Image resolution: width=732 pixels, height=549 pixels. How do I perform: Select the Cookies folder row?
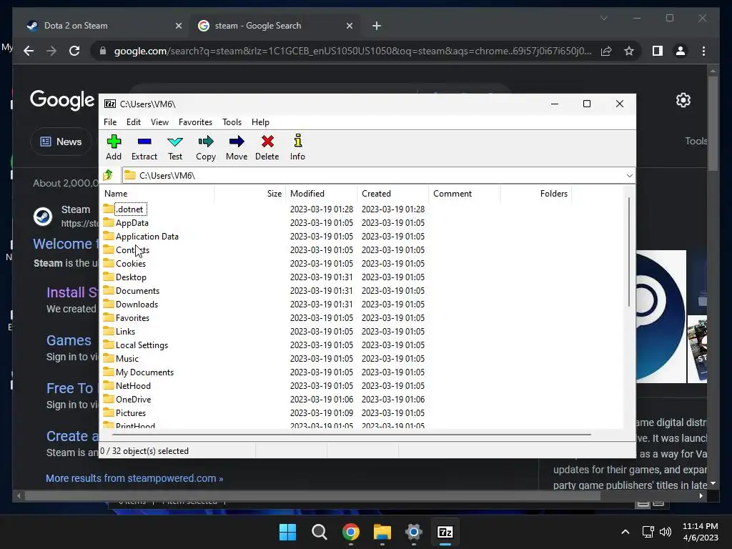(362, 263)
